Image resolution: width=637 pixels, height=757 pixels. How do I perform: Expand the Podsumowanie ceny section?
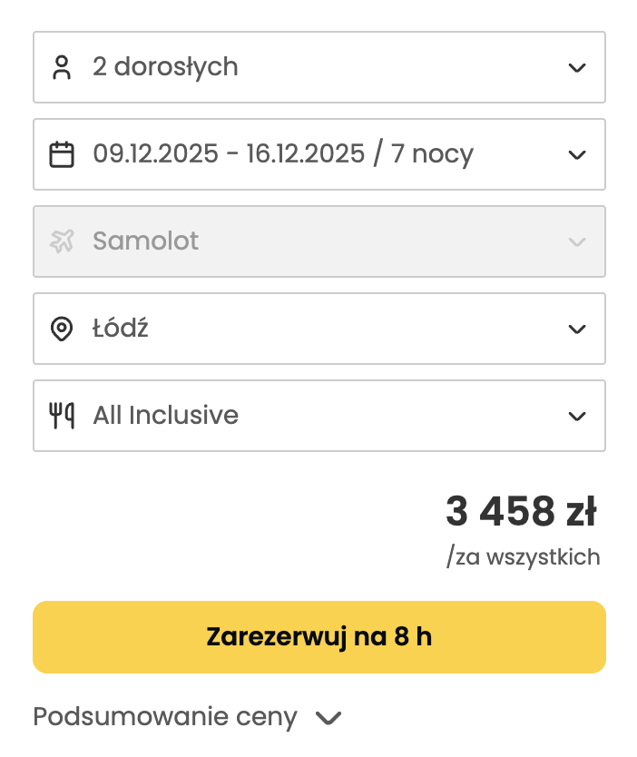coord(328,717)
